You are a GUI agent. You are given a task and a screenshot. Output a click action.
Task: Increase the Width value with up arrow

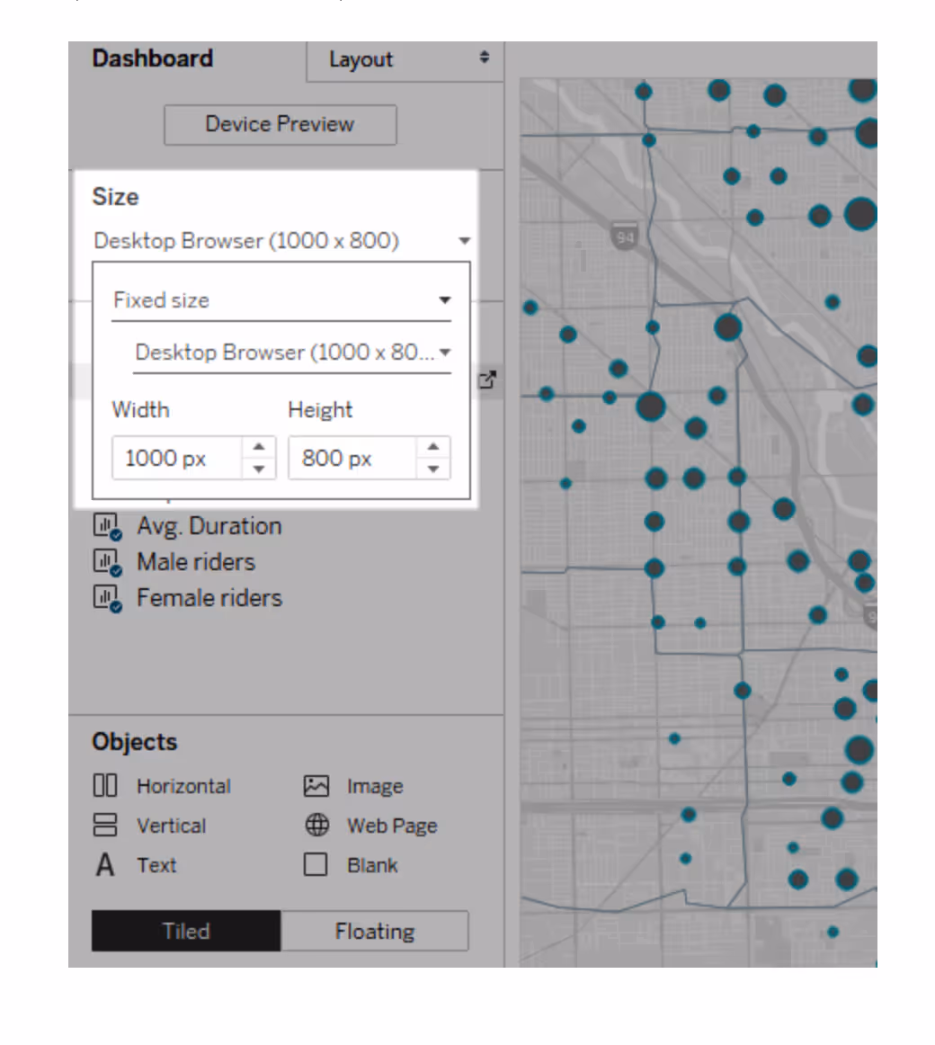pos(259,447)
